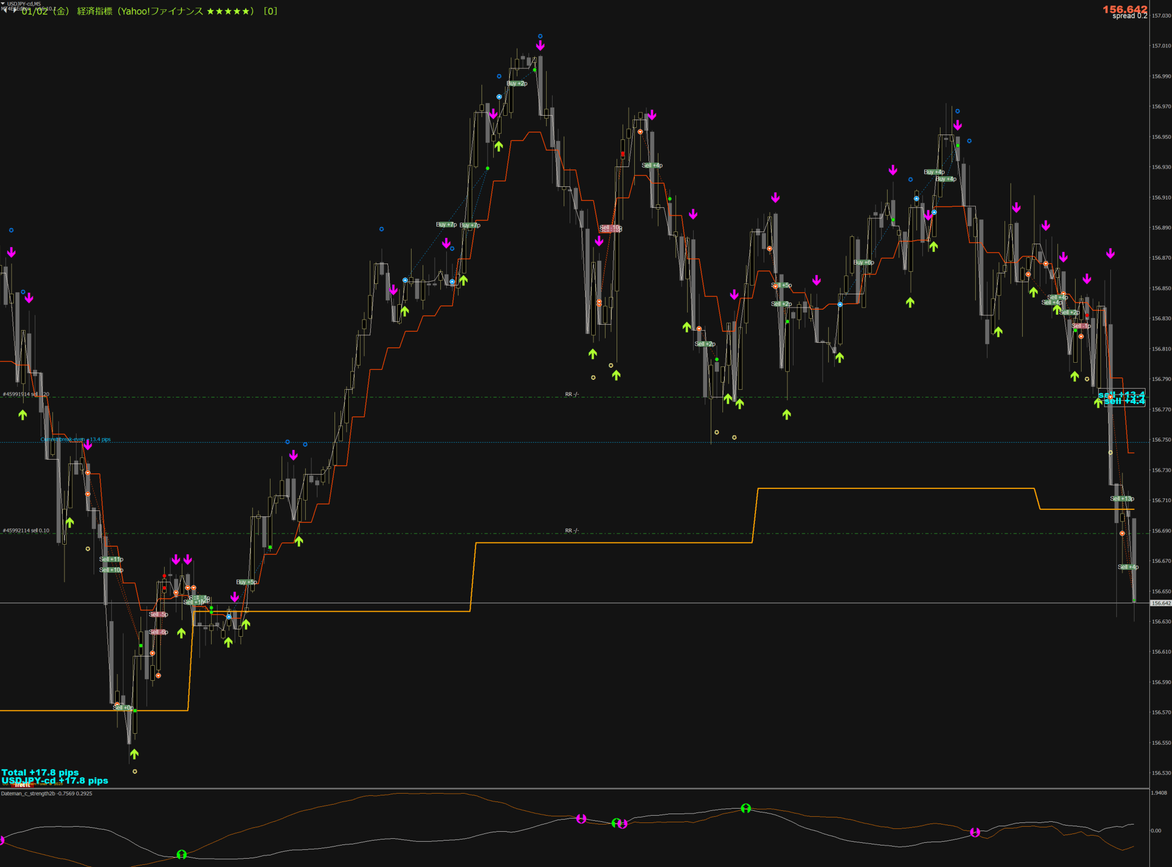
Task: Click the green crossover marker atop the strength line
Action: [746, 808]
